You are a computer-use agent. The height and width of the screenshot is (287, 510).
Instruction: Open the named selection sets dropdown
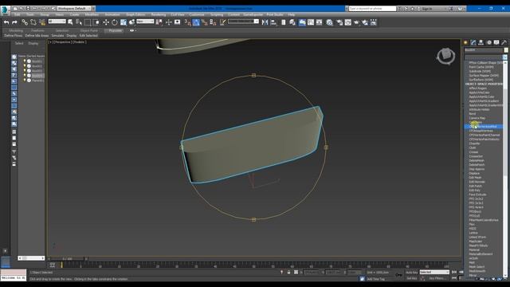pos(244,22)
